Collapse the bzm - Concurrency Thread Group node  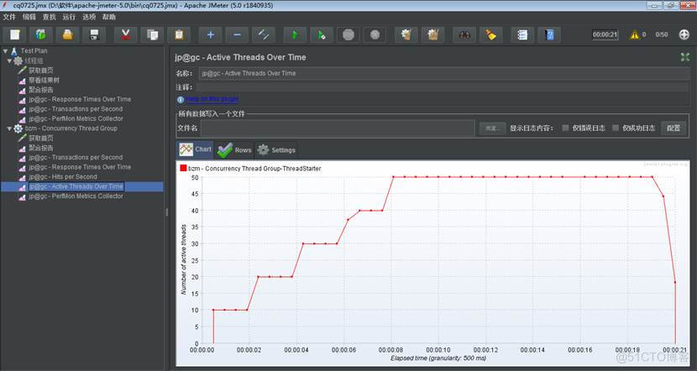click(9, 128)
